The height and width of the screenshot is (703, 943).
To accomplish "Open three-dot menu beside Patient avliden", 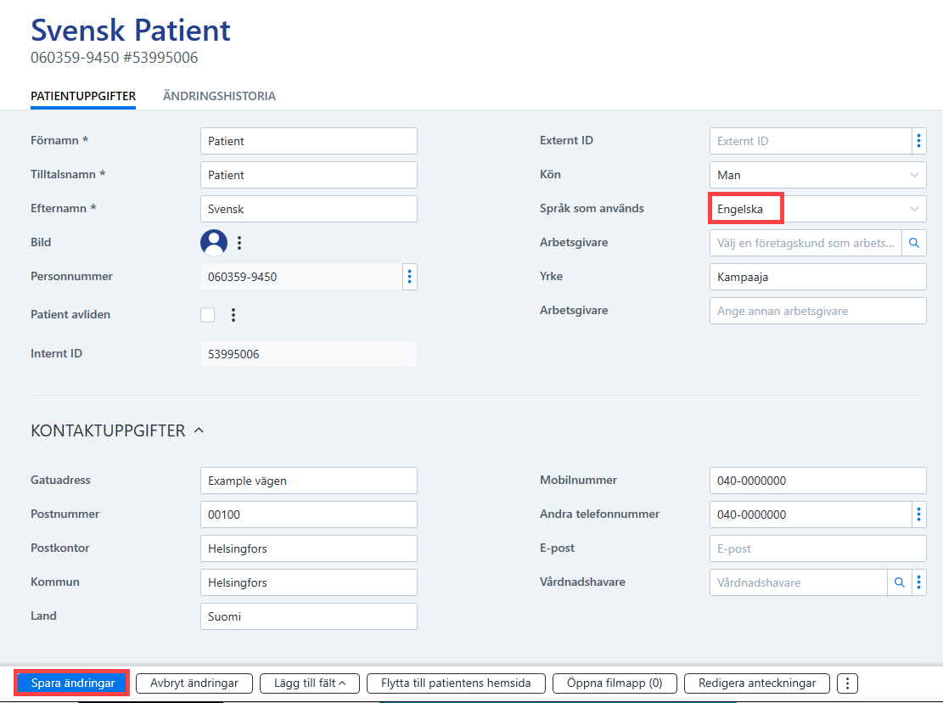I will click(x=233, y=314).
